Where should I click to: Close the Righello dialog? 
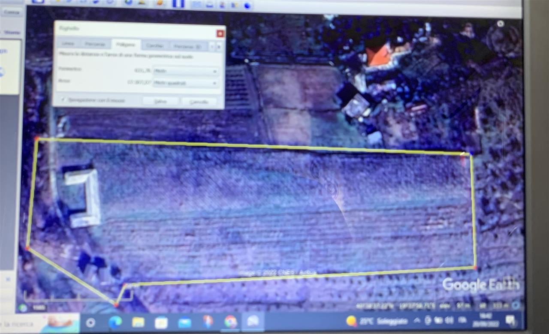pos(220,33)
